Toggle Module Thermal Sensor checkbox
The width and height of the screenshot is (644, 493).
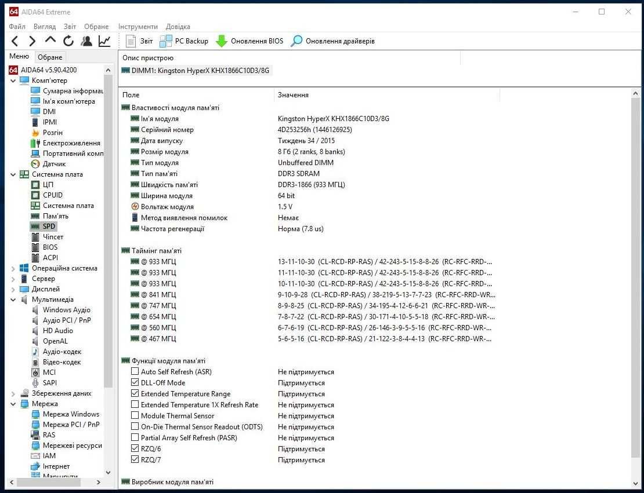135,416
